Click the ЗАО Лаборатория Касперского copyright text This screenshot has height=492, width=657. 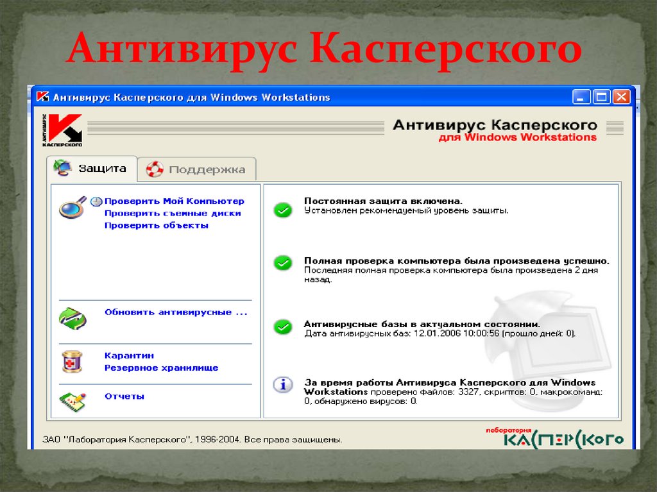(x=192, y=439)
